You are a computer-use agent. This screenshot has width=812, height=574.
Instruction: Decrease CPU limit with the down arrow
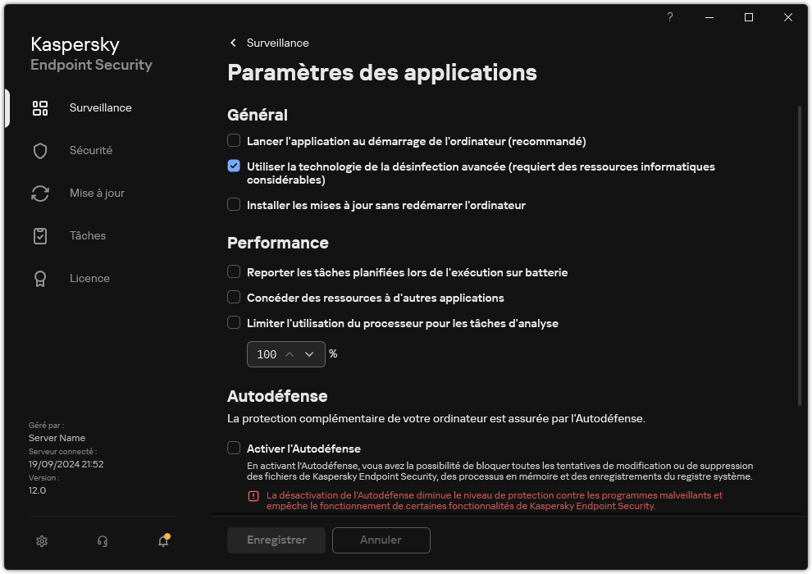pyautogui.click(x=309, y=354)
